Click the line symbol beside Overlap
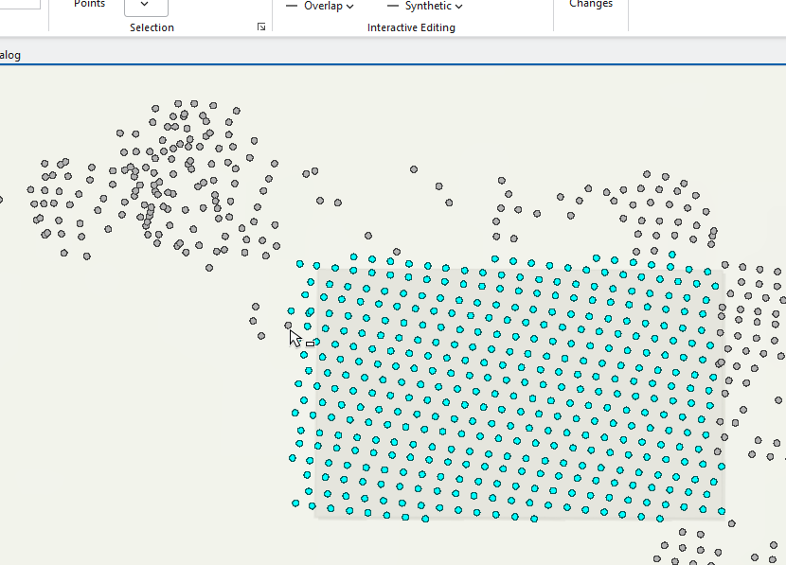 coord(292,6)
